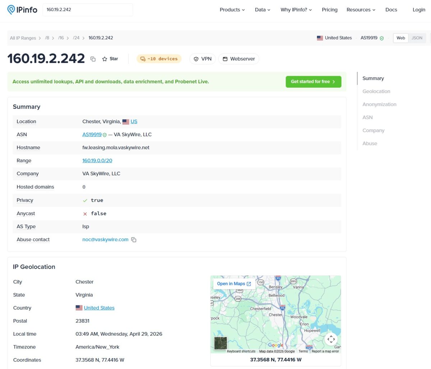Click the United States flag in the breadcrumb bar
Image resolution: width=431 pixels, height=369 pixels.
click(x=320, y=38)
